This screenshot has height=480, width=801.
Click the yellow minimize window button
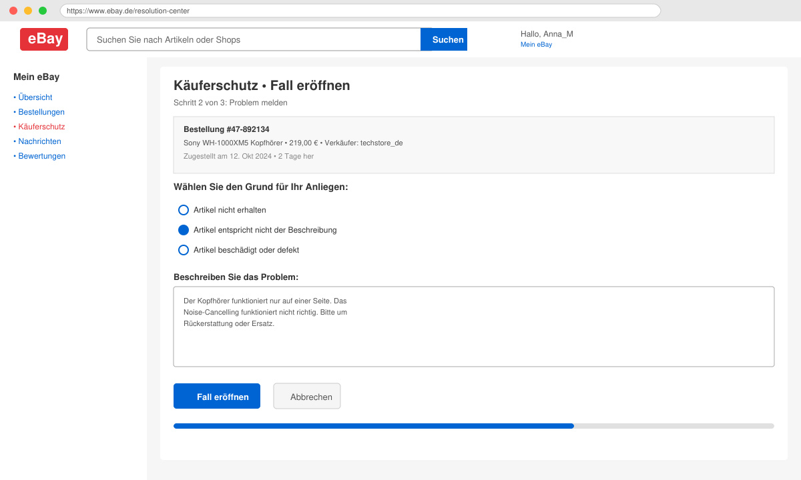pyautogui.click(x=28, y=11)
